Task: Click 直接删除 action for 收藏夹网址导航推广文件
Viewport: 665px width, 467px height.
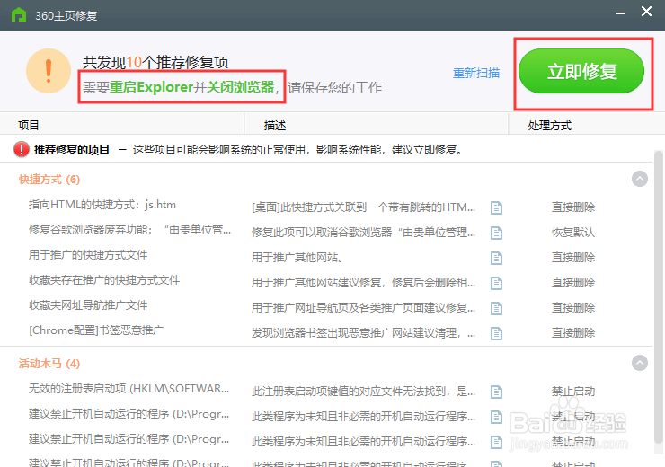Action: 573,308
